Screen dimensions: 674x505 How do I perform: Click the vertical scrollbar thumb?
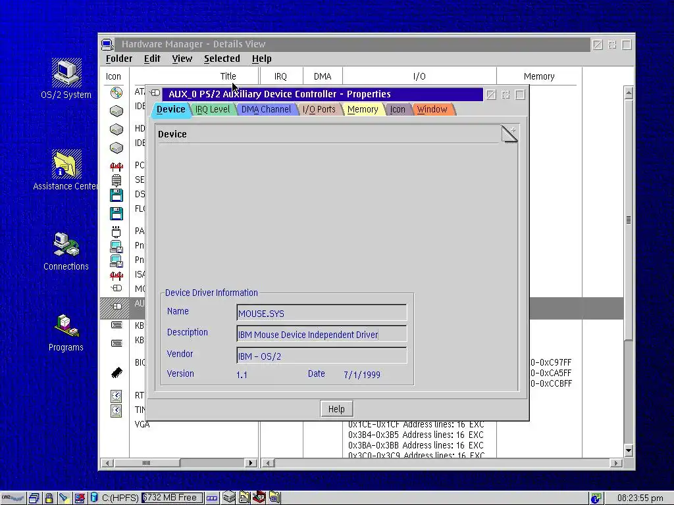point(629,220)
